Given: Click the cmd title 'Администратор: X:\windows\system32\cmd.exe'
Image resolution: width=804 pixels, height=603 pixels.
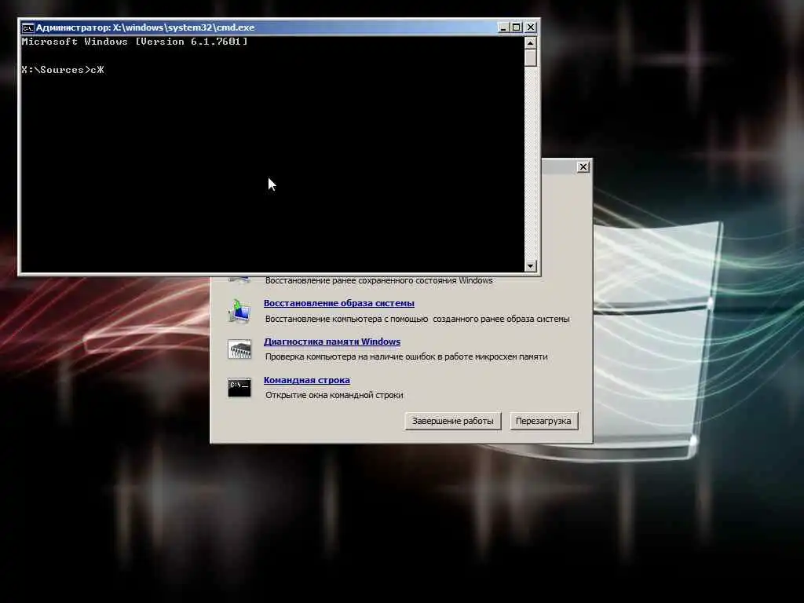Looking at the screenshot, I should click(x=145, y=27).
